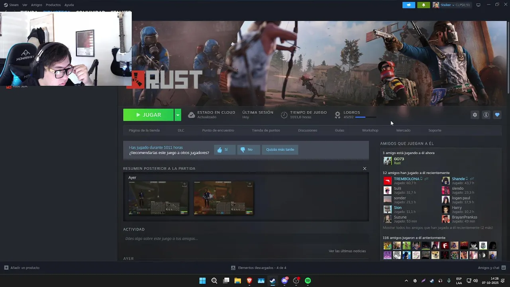This screenshot has height=287, width=510.
Task: Click Mostrar todos los amigos link
Action: (x=437, y=228)
